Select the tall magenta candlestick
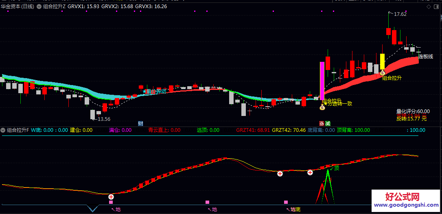 click(x=322, y=81)
